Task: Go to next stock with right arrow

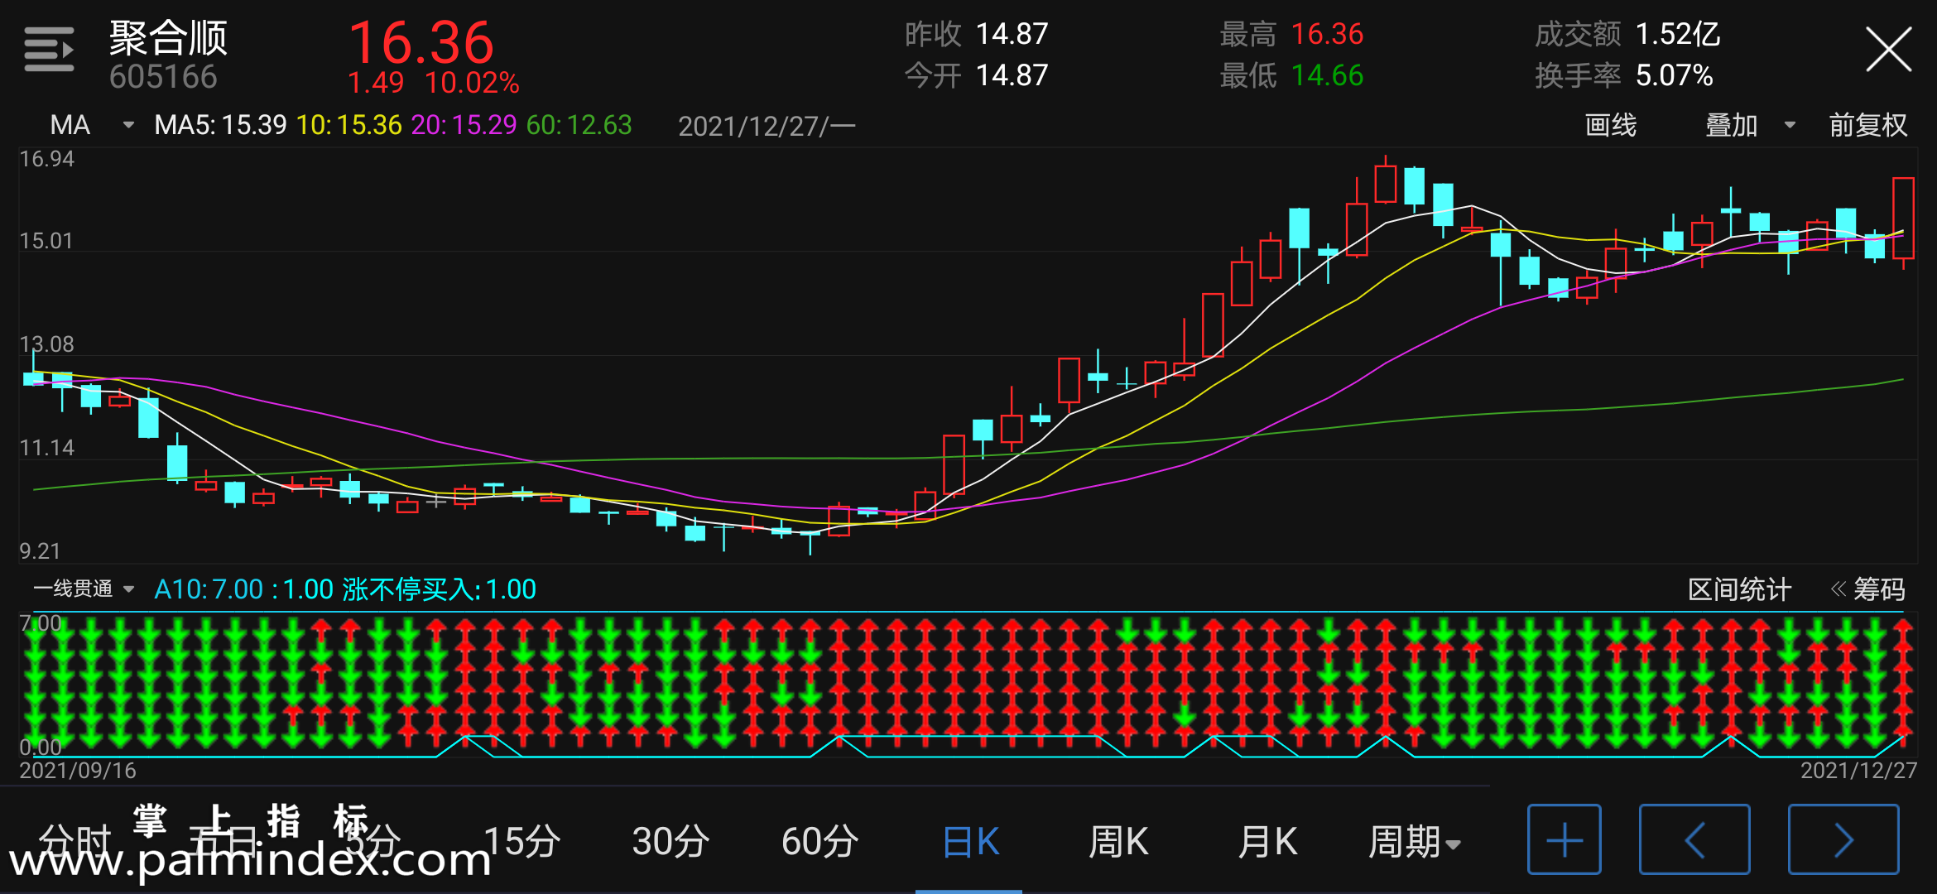Action: click(x=1843, y=839)
